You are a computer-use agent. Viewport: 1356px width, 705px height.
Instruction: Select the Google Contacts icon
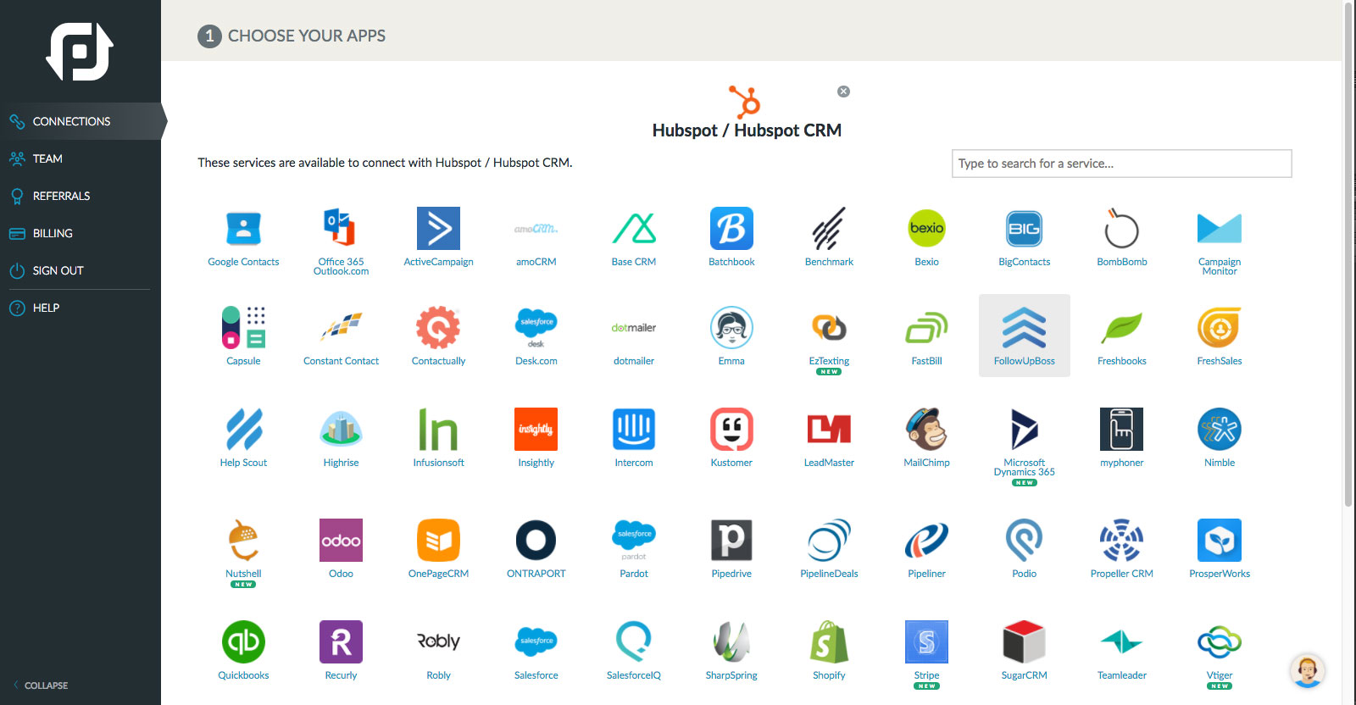243,229
